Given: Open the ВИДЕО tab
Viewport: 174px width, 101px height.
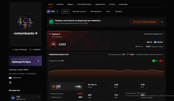Looking at the screenshot, I should 70,4.
